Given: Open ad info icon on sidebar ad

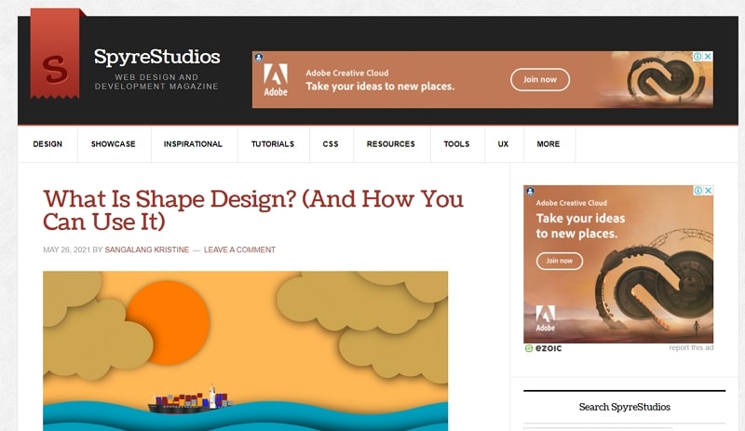Looking at the screenshot, I should point(698,191).
